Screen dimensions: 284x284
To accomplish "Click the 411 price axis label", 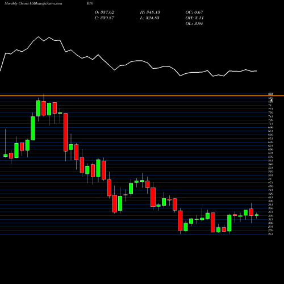I will coord(270,197).
